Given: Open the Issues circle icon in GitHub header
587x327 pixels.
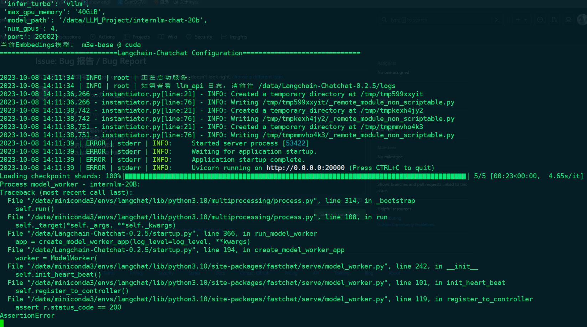Looking at the screenshot, I should [540, 20].
